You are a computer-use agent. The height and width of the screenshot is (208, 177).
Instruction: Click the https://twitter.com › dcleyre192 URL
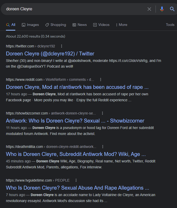(31, 46)
